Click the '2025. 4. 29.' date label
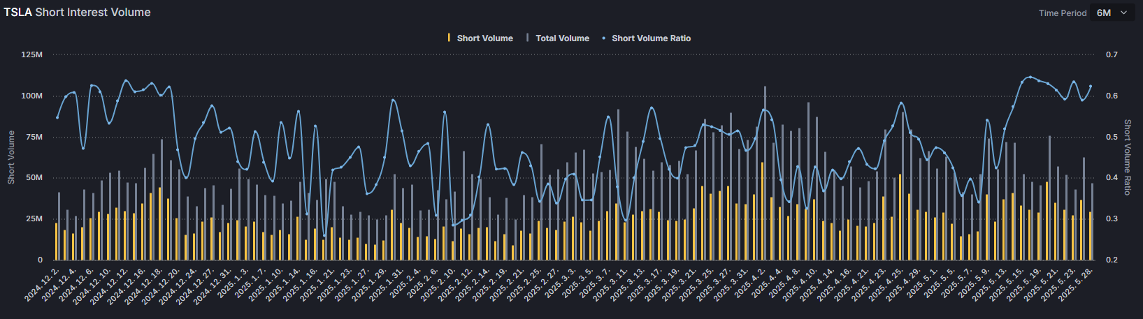 (x=903, y=284)
